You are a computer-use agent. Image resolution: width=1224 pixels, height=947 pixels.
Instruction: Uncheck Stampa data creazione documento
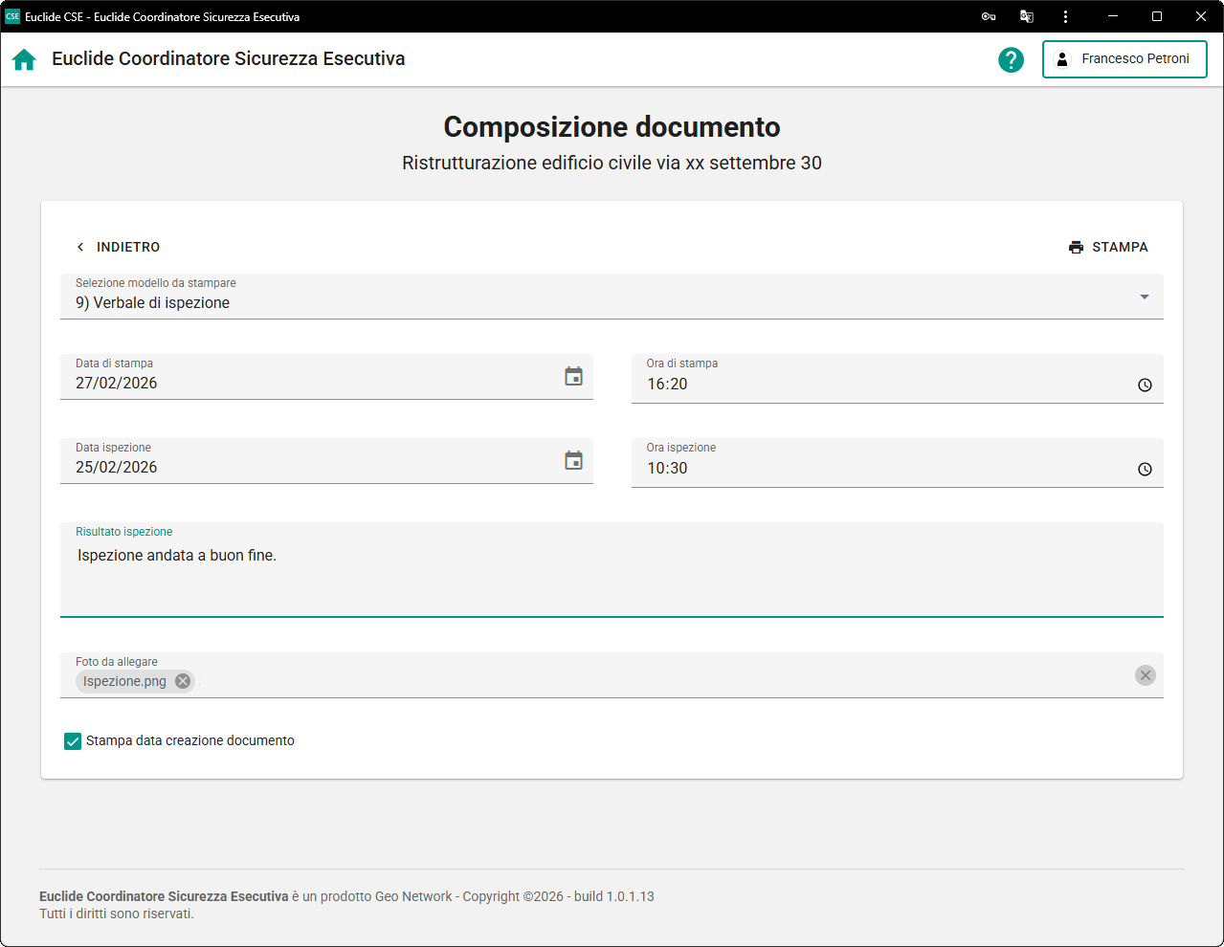pyautogui.click(x=73, y=741)
